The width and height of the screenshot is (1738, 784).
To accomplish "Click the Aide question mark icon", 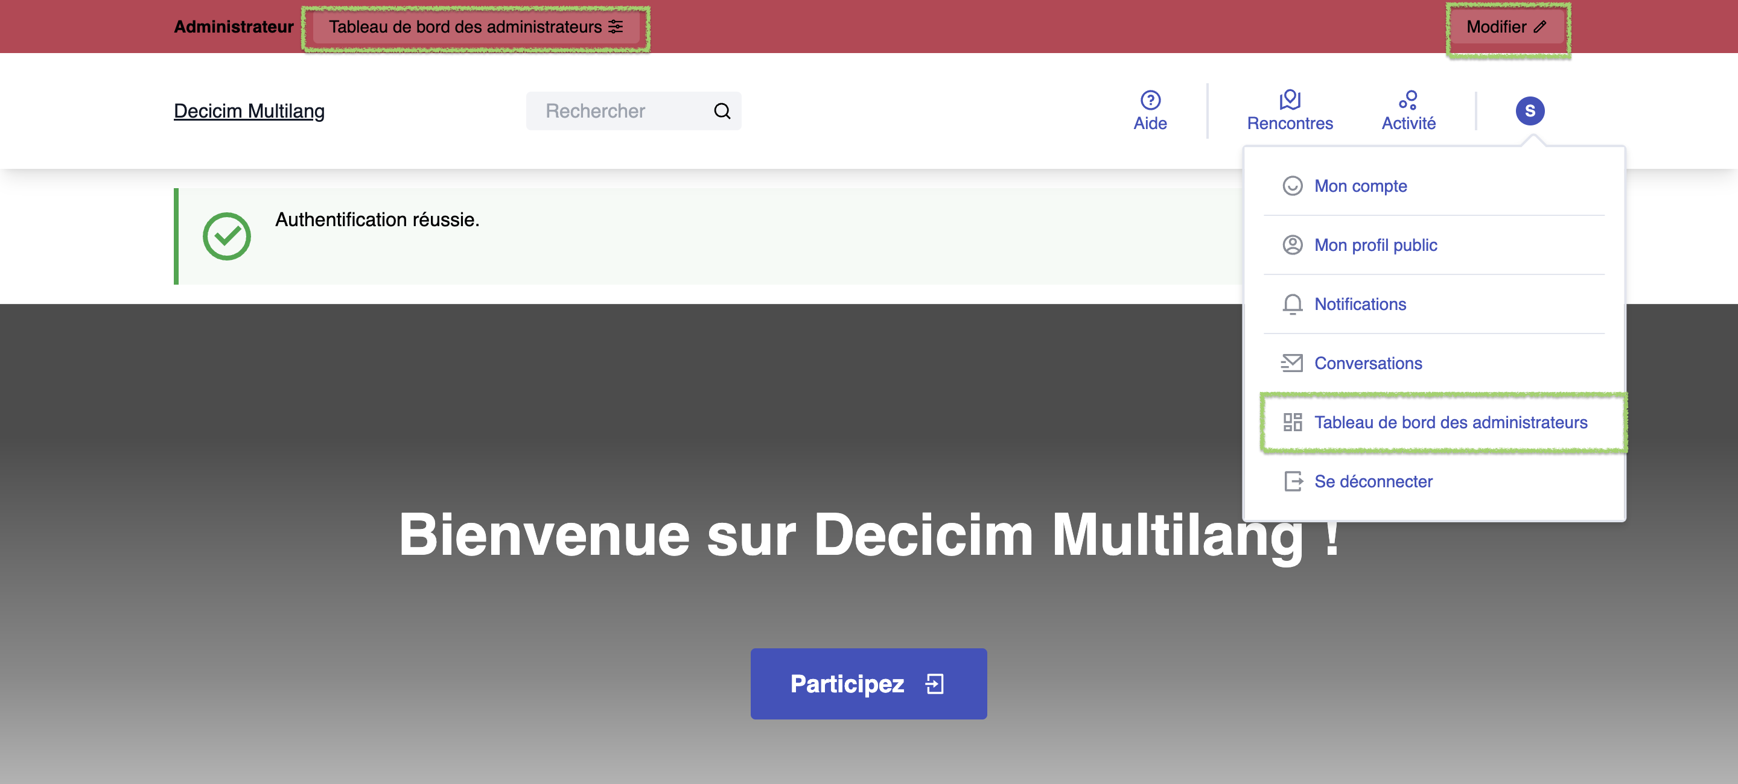I will coord(1150,100).
